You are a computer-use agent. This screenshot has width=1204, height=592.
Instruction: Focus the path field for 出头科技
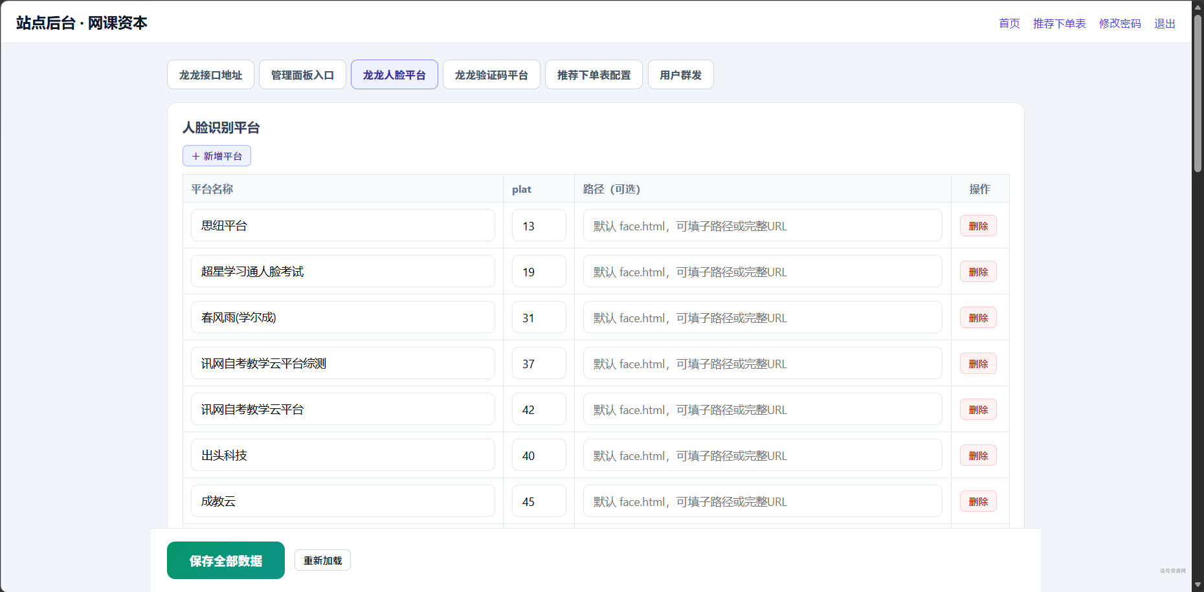[x=763, y=455]
